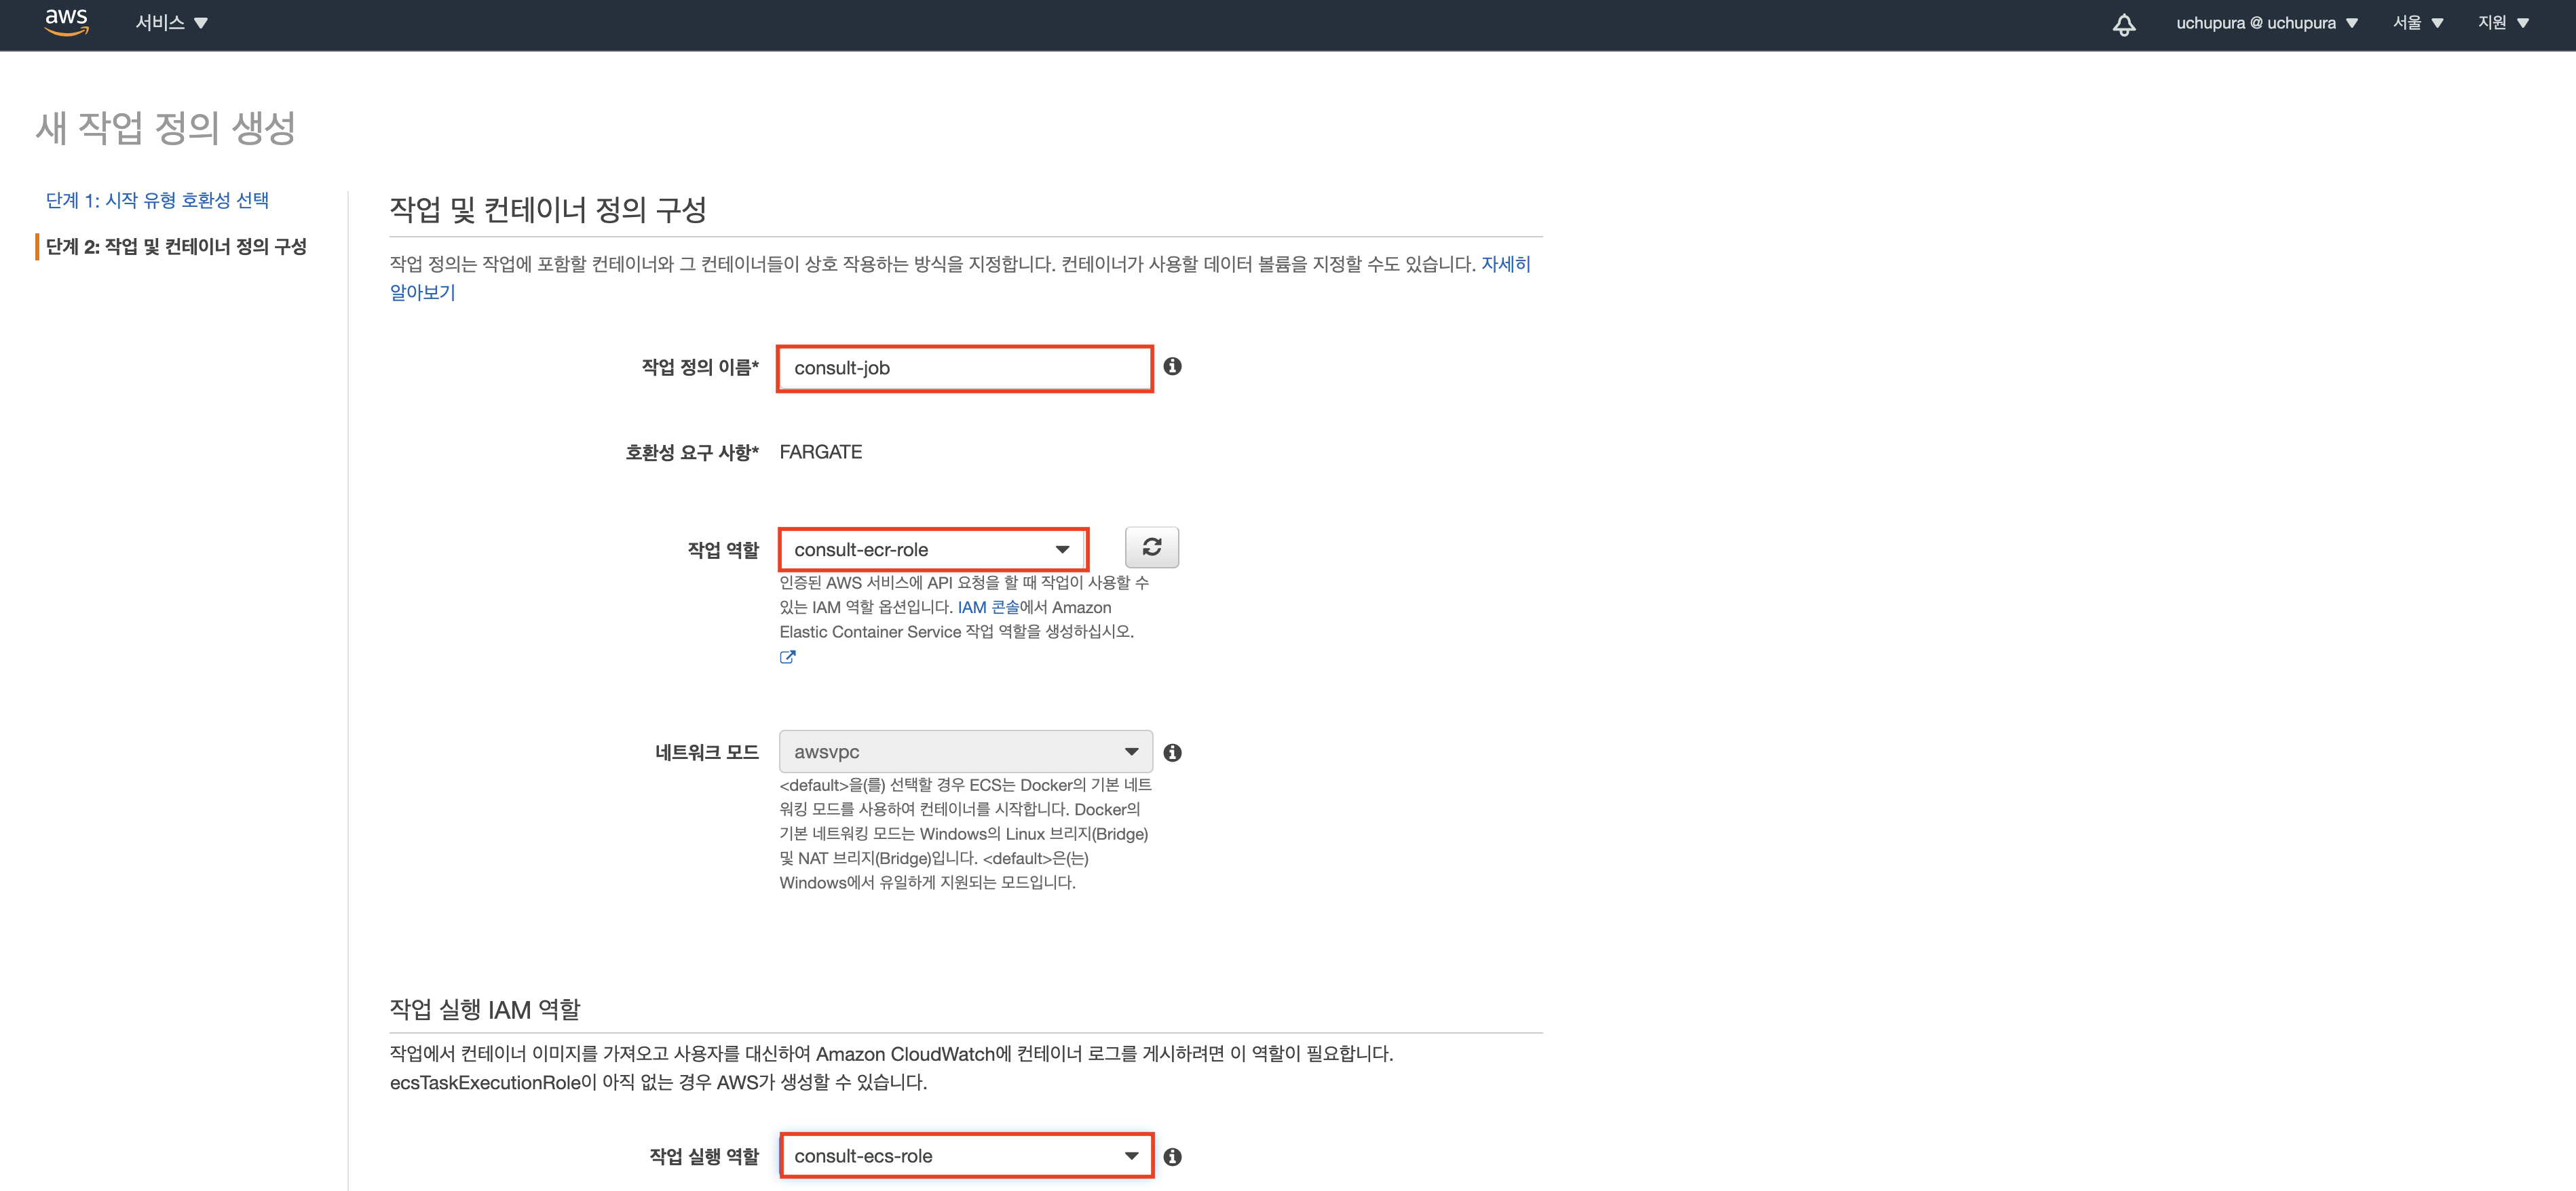Click the consult-job name input field
2576x1191 pixels.
tap(964, 368)
